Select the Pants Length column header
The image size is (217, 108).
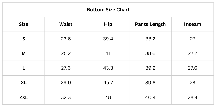[150, 24]
